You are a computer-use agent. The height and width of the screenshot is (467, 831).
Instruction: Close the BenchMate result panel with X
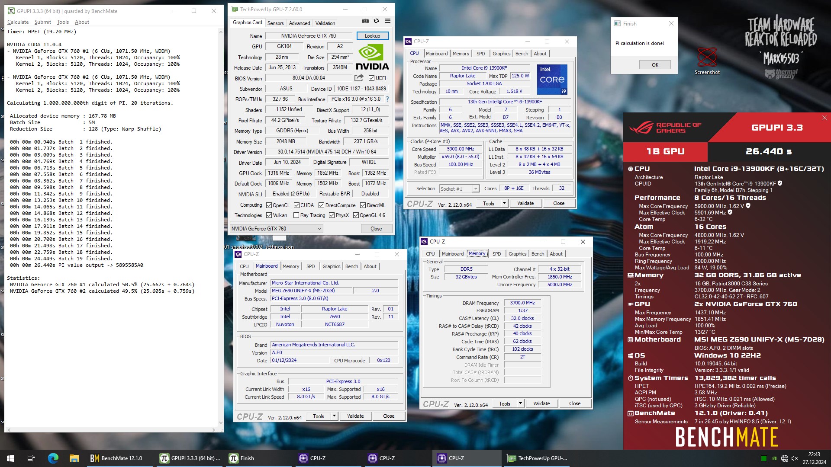[825, 118]
